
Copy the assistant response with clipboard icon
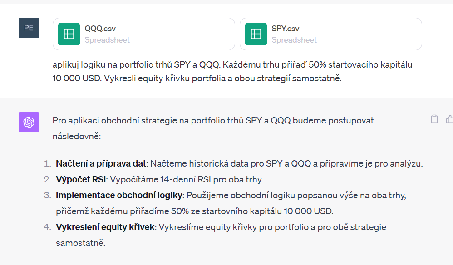434,119
